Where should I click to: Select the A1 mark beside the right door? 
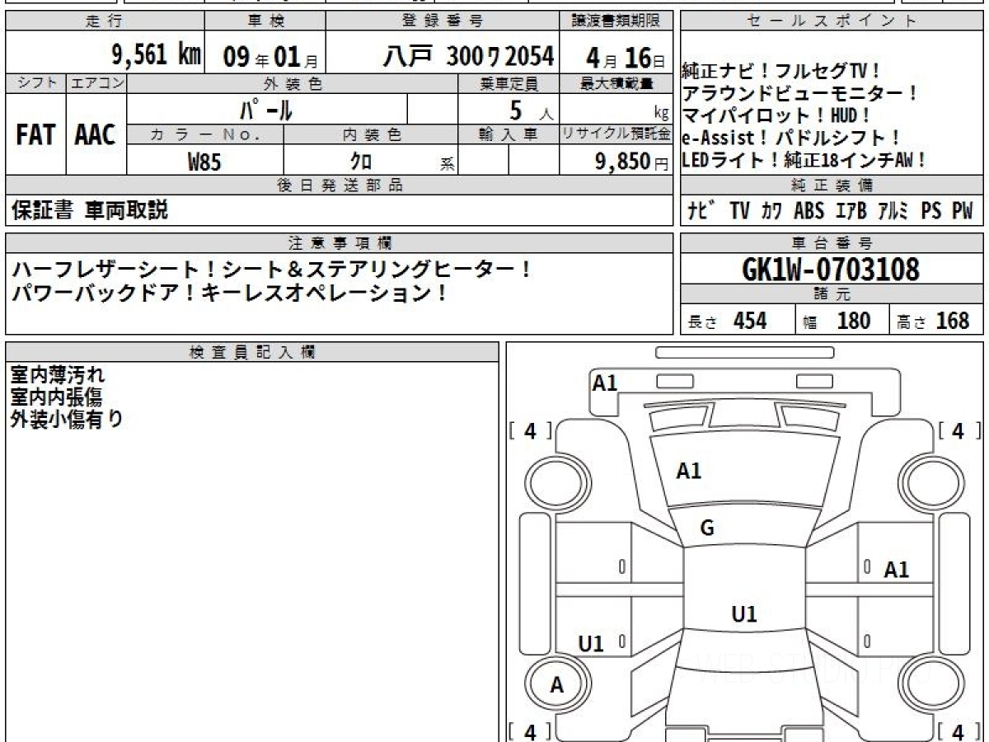click(x=896, y=569)
